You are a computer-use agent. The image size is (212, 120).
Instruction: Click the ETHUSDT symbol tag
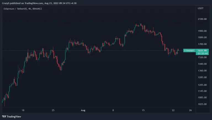click(x=189, y=51)
